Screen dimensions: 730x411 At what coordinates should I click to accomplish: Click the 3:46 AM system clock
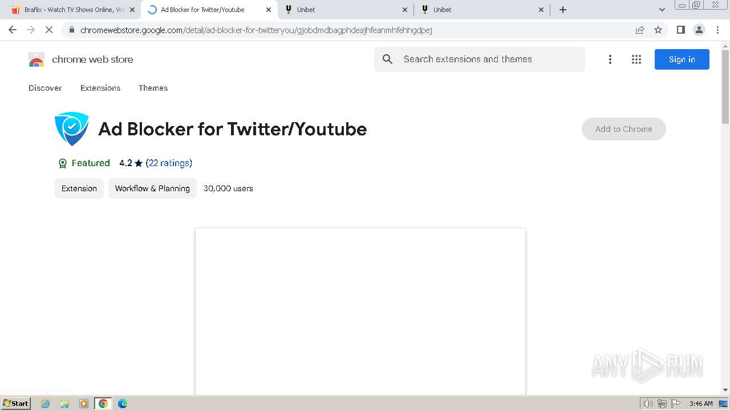tap(701, 404)
